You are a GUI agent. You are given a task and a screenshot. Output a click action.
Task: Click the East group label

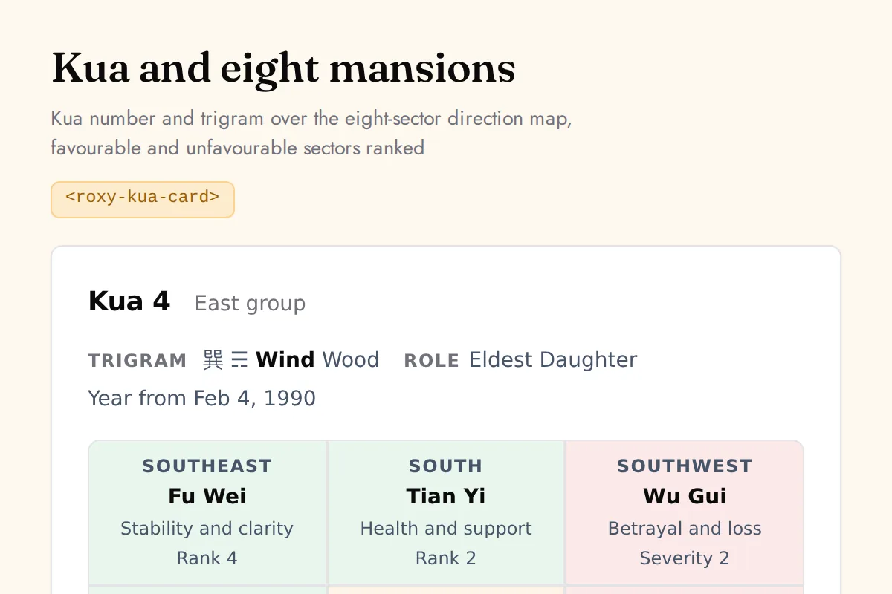(x=250, y=304)
